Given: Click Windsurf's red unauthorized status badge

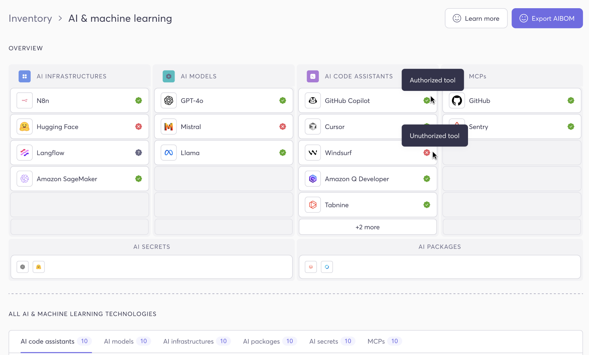Looking at the screenshot, I should click(x=427, y=153).
